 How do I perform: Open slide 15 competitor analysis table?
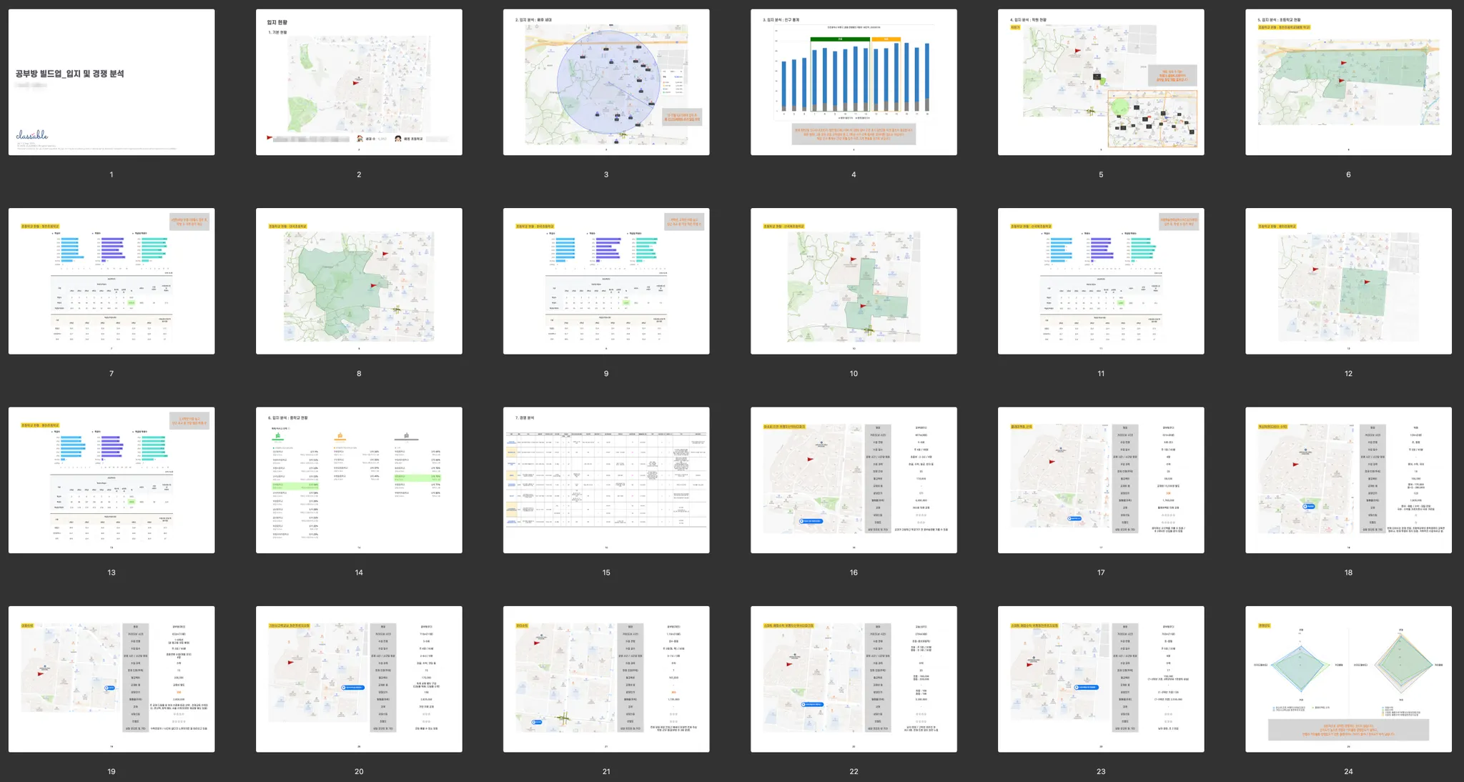606,480
